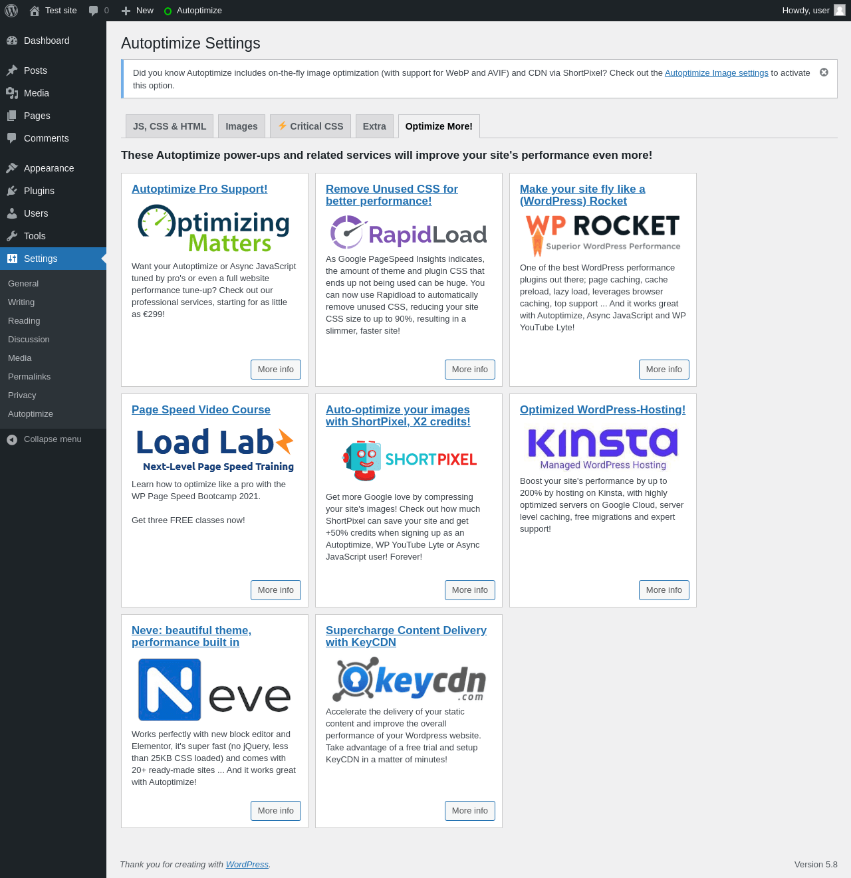Click the Plugins plug icon
Screen dimensions: 851x878
tap(12, 191)
